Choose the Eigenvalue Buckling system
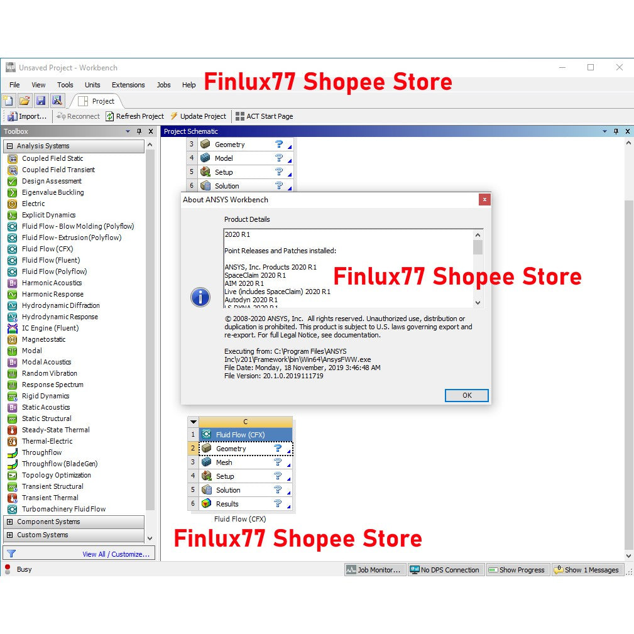 (x=53, y=192)
